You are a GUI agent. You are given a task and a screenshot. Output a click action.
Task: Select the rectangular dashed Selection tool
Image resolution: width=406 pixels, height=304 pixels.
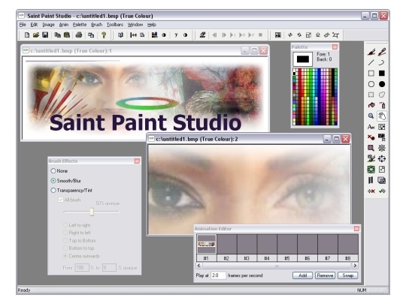click(x=371, y=95)
